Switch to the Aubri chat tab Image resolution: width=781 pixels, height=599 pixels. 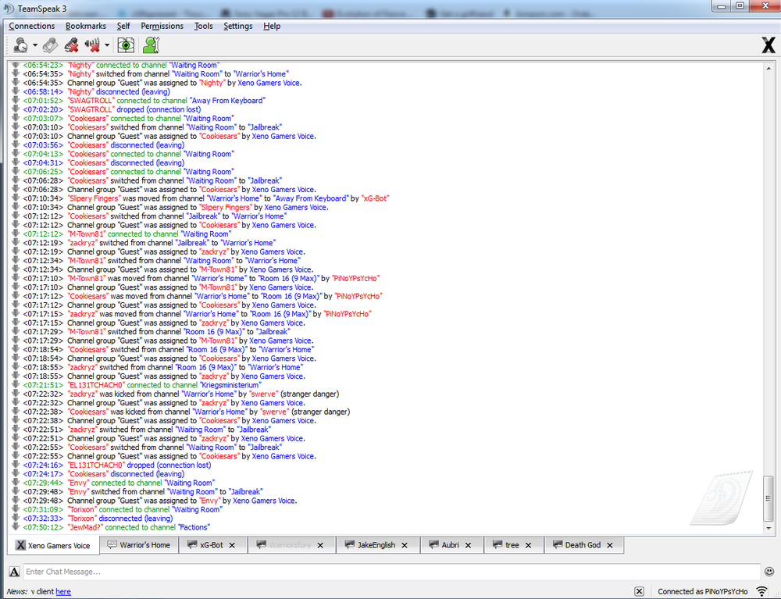click(x=451, y=545)
